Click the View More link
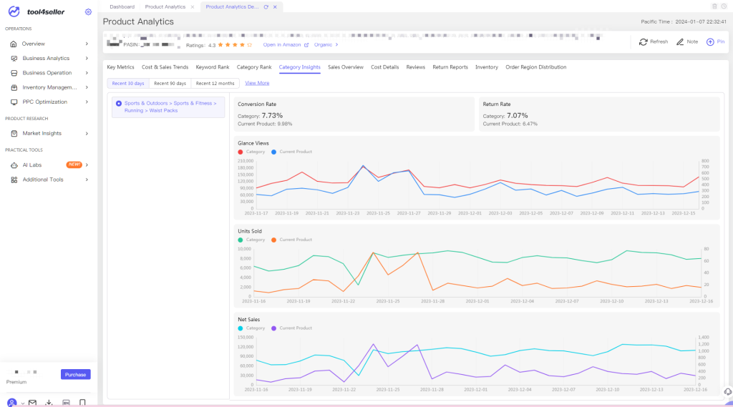733x407 pixels. [x=257, y=83]
